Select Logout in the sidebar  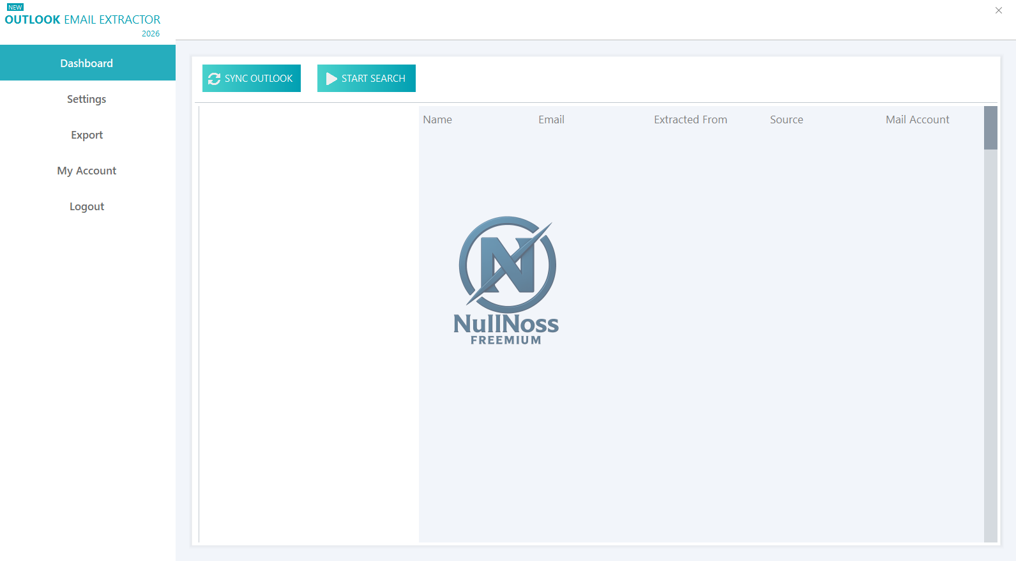[87, 206]
